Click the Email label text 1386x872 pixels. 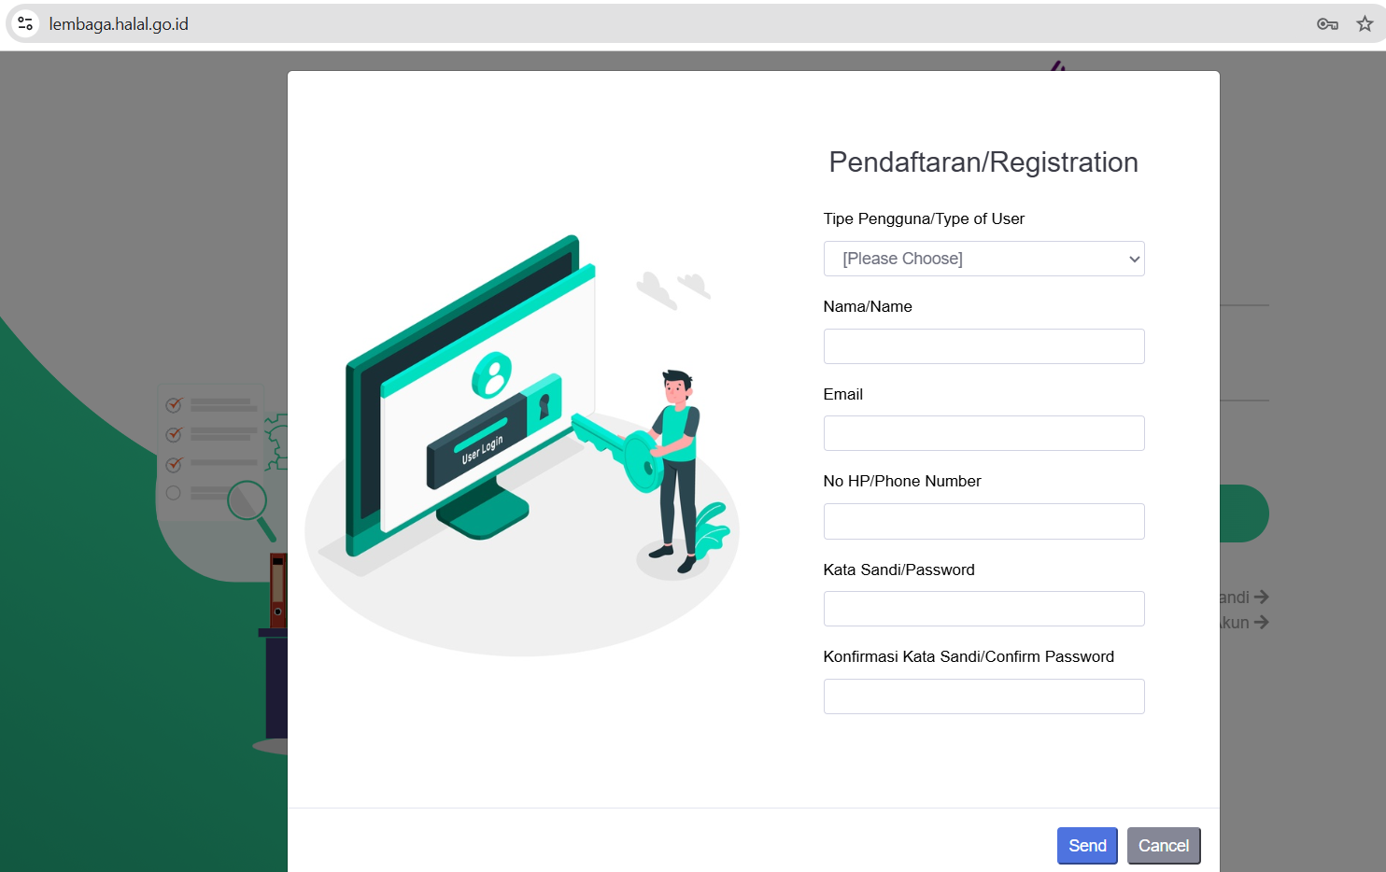tap(843, 394)
